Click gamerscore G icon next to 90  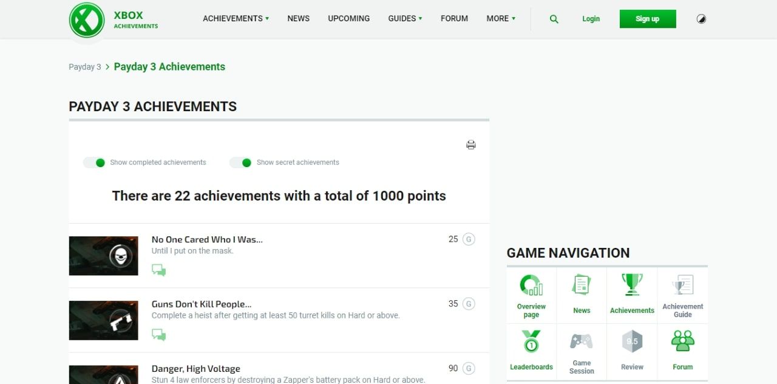coord(469,368)
